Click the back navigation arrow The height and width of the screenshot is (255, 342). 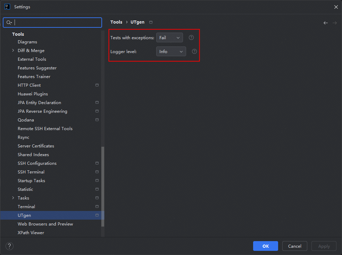[x=325, y=23]
